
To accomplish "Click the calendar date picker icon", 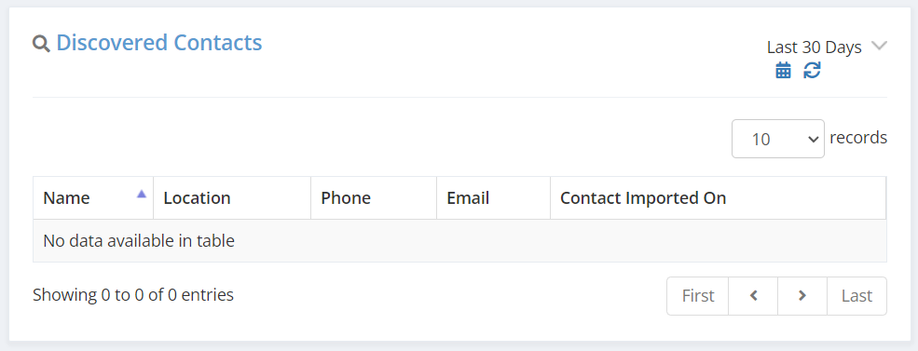I will coord(783,70).
